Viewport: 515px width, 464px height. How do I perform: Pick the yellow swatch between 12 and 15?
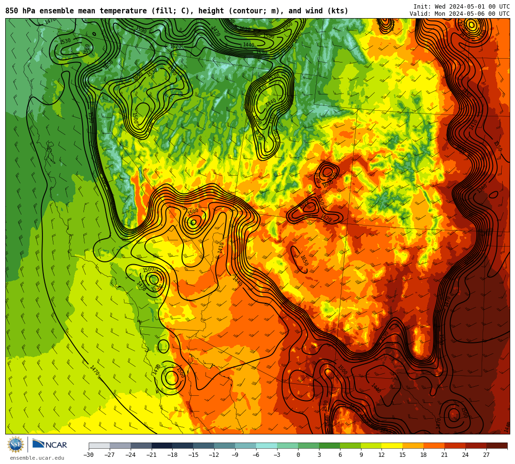coord(392,445)
